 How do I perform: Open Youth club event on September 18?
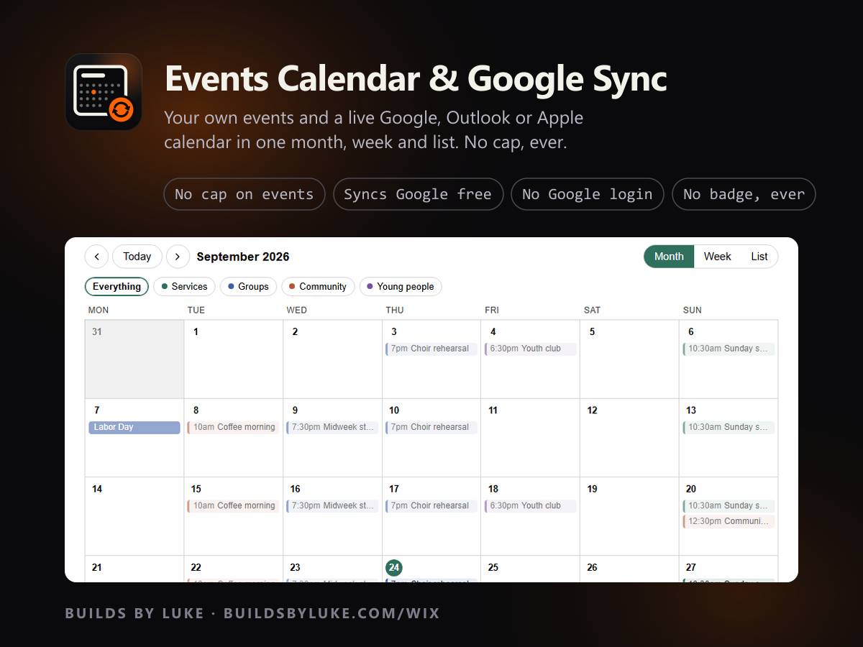531,506
